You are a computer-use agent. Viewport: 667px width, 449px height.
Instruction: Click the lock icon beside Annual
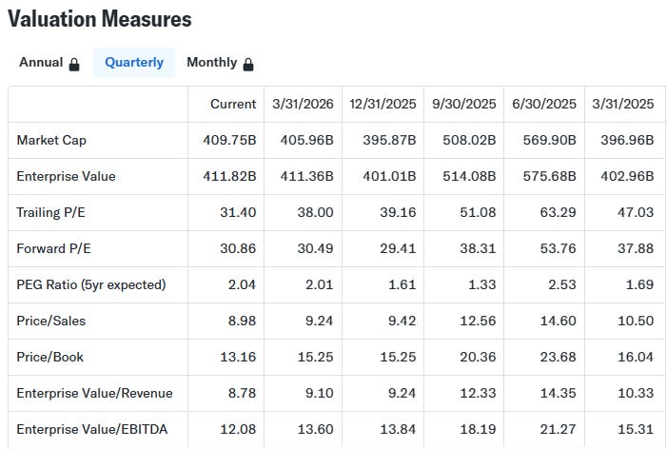pos(74,65)
